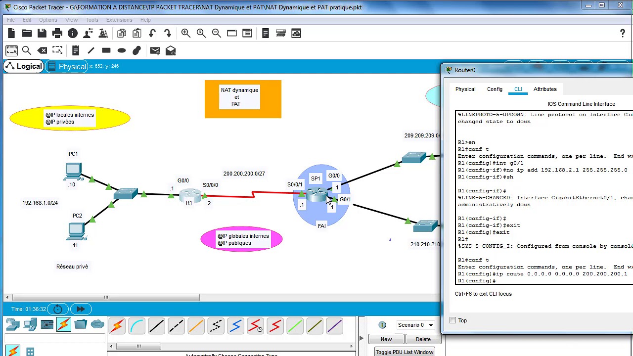Click the PC1 computer device
The width and height of the screenshot is (633, 356).
(x=73, y=172)
